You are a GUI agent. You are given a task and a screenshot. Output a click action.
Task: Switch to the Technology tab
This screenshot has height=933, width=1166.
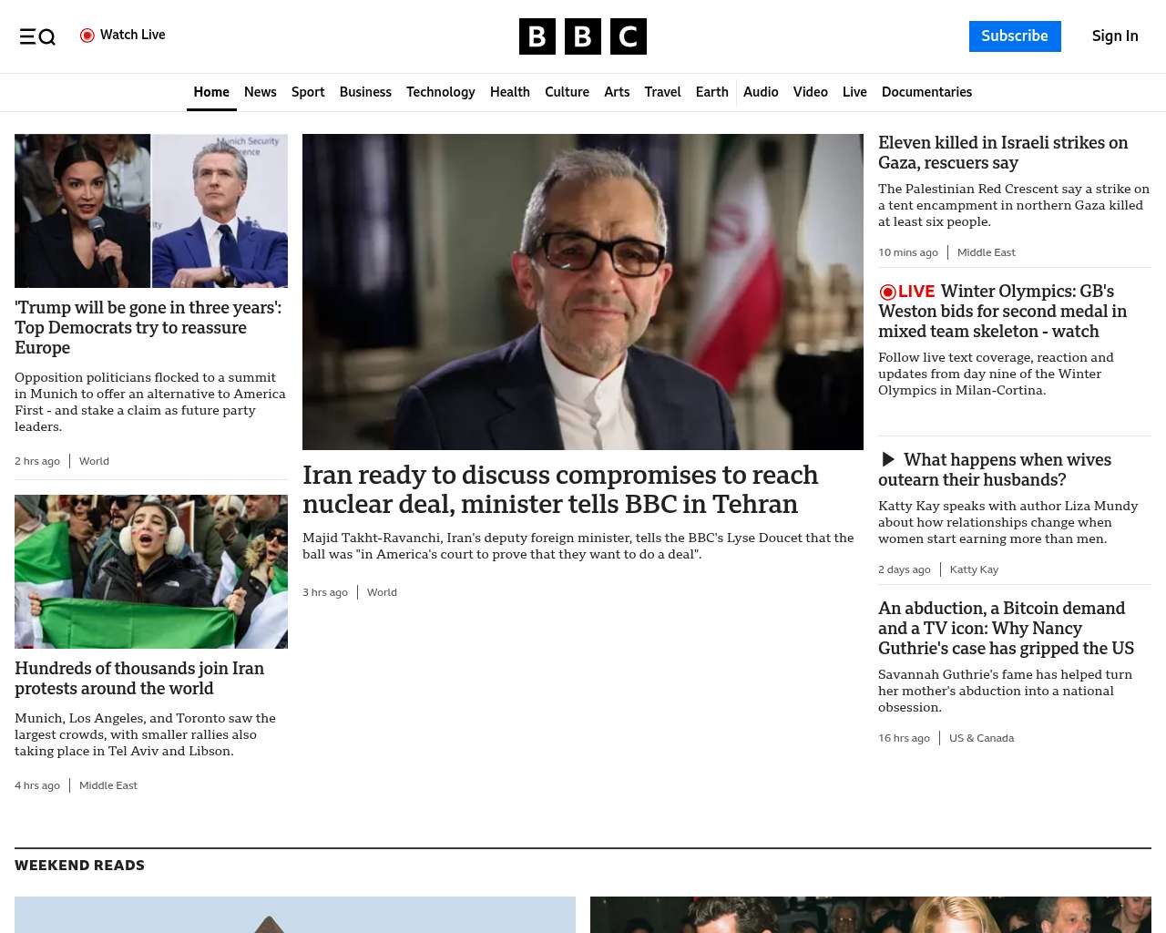441,92
